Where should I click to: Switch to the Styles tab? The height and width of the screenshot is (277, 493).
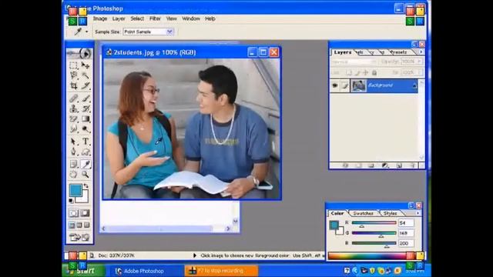click(x=391, y=213)
